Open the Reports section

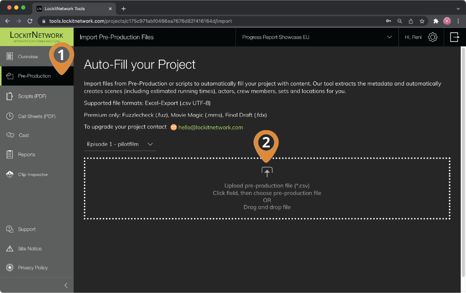click(x=26, y=154)
